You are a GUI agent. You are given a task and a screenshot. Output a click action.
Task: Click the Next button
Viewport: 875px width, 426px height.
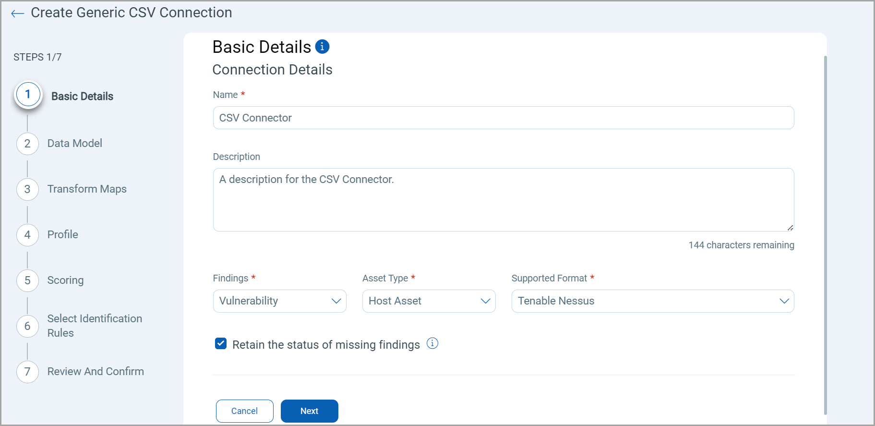coord(309,411)
